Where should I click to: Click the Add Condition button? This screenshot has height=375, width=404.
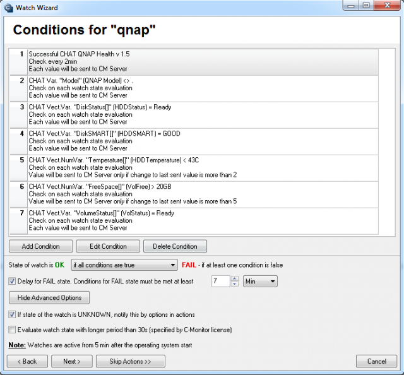[x=40, y=246]
